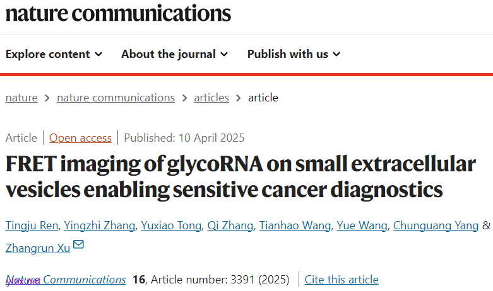Image resolution: width=493 pixels, height=291 pixels.
Task: Go to the nature breadcrumb link
Action: (21, 98)
